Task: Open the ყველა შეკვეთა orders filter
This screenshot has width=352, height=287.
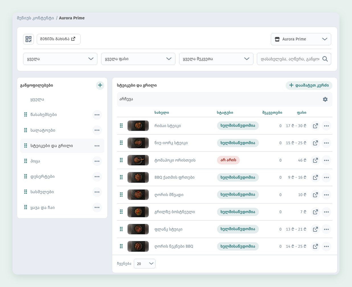Action: 216,59
